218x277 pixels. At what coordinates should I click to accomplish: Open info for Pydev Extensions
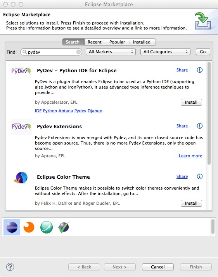coord(199,126)
